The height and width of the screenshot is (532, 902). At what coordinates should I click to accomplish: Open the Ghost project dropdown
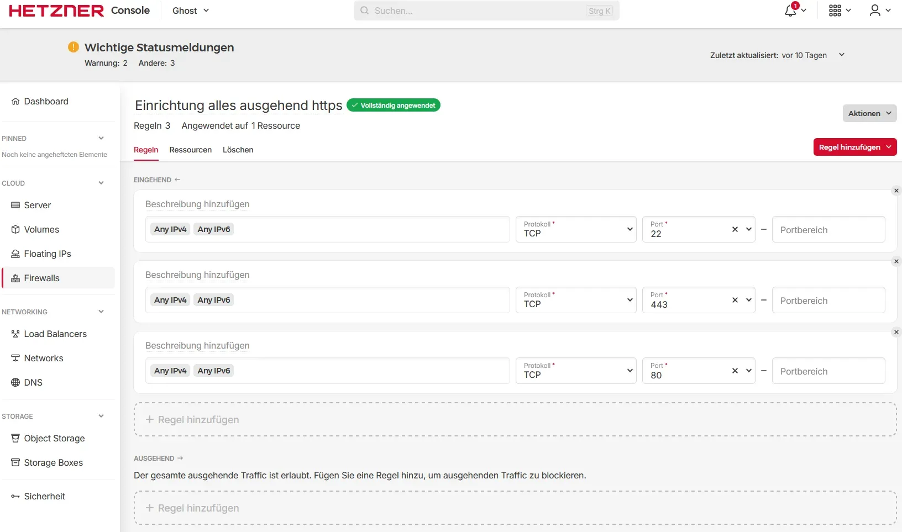(x=191, y=10)
